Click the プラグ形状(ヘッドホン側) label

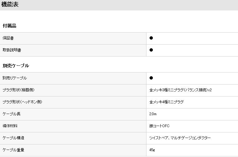pos(22,102)
